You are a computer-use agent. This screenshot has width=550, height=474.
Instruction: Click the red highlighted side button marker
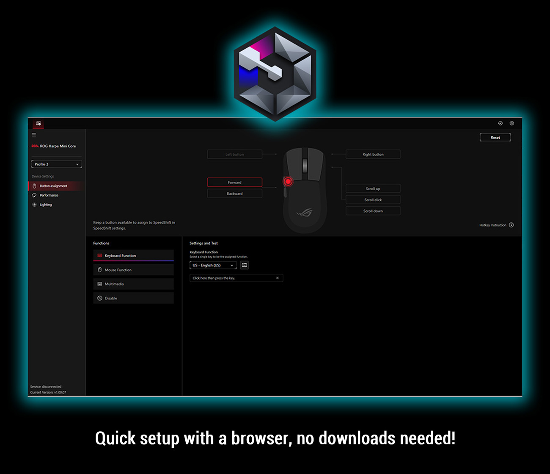coord(288,181)
